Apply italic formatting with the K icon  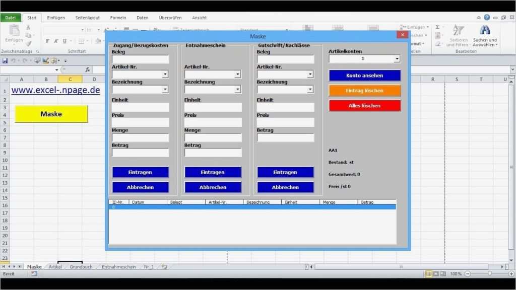(55, 40)
